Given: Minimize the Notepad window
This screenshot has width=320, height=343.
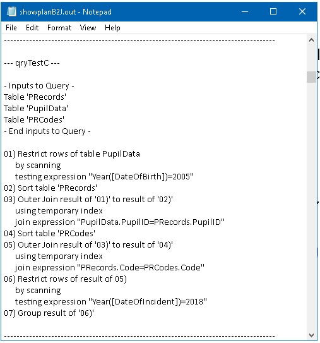Looking at the screenshot, I should (245, 11).
